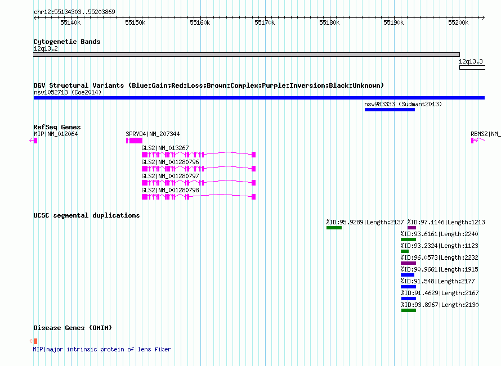Screen dimensions: 501x366
Task: Click the %ID:90.9661|Length:1915 label
Action: pyautogui.click(x=439, y=269)
